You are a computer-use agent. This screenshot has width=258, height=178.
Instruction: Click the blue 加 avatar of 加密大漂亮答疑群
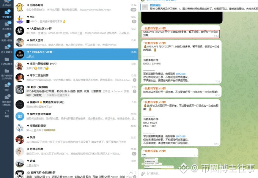pyautogui.click(x=20, y=116)
